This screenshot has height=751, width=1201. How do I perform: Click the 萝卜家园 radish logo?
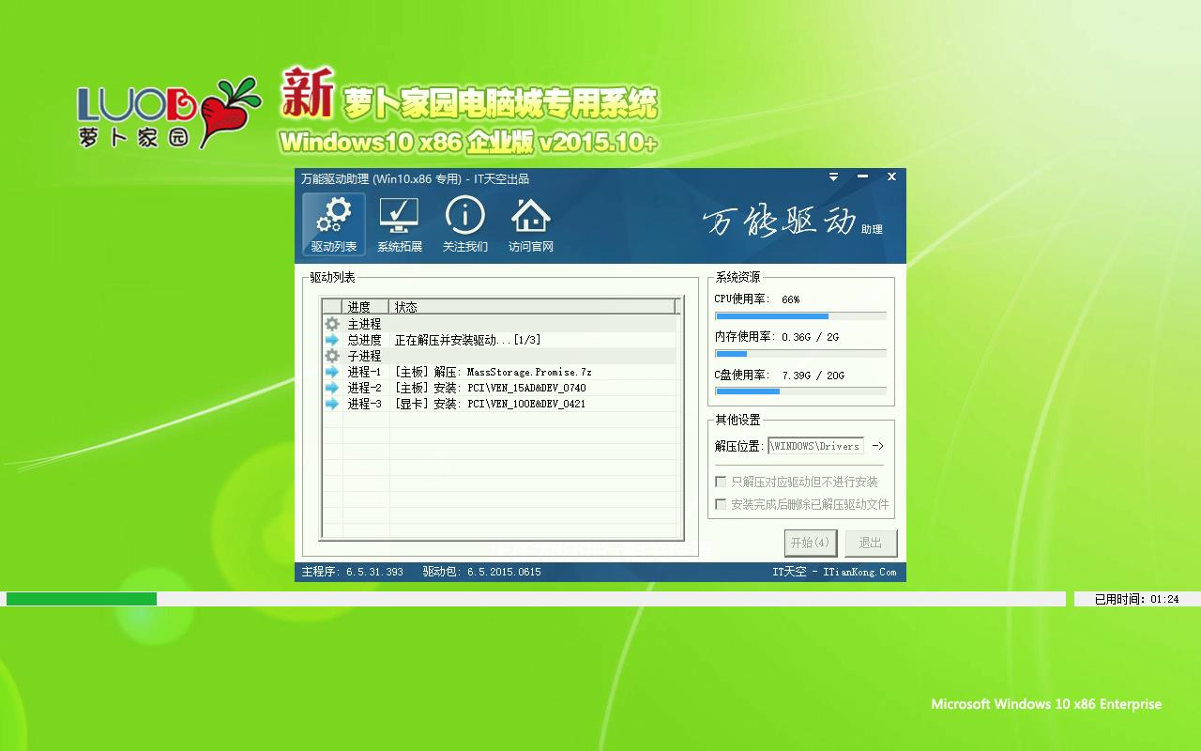(169, 113)
